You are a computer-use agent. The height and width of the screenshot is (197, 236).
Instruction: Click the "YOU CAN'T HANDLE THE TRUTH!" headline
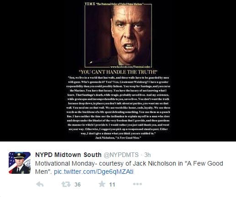pyautogui.click(x=118, y=72)
